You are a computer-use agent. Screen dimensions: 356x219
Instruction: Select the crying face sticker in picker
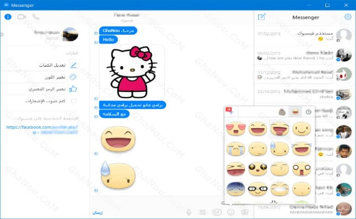236,149
